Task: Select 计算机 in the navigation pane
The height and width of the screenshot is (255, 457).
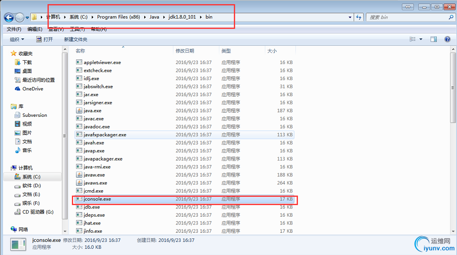Action: coord(21,168)
